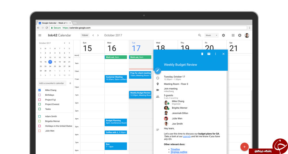Open Prep for client meeting event
288x154 pixels.
point(140,75)
